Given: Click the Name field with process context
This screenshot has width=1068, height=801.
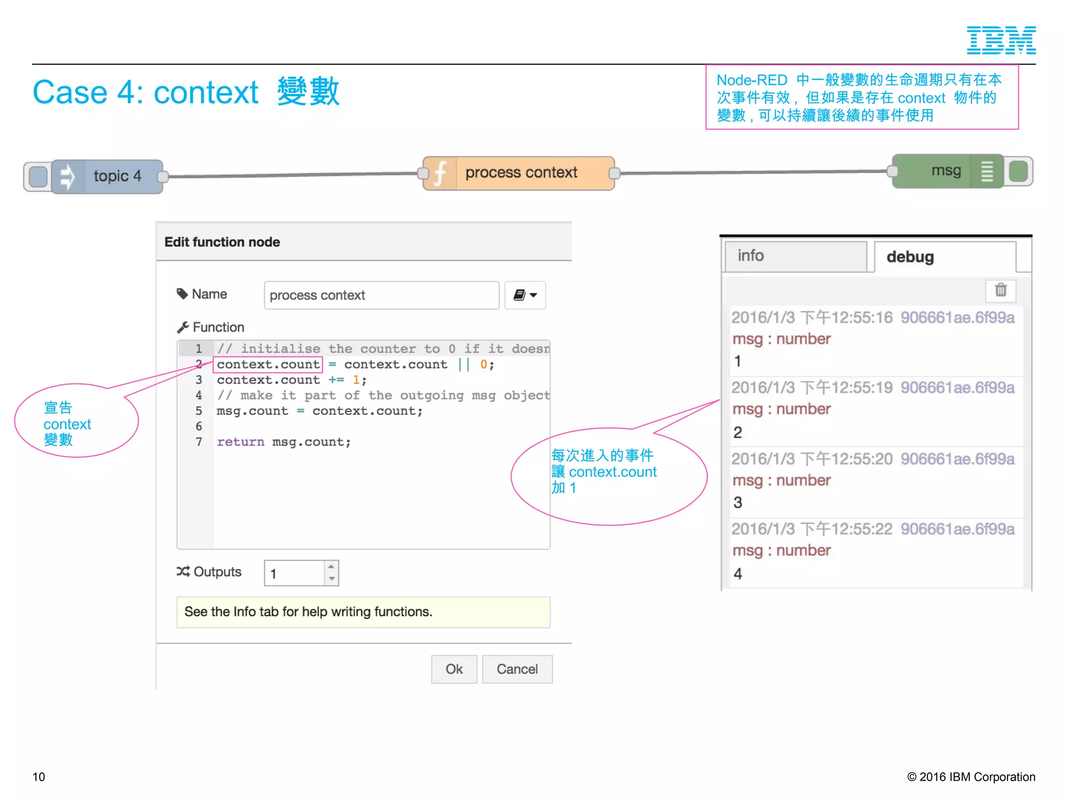Looking at the screenshot, I should 381,295.
